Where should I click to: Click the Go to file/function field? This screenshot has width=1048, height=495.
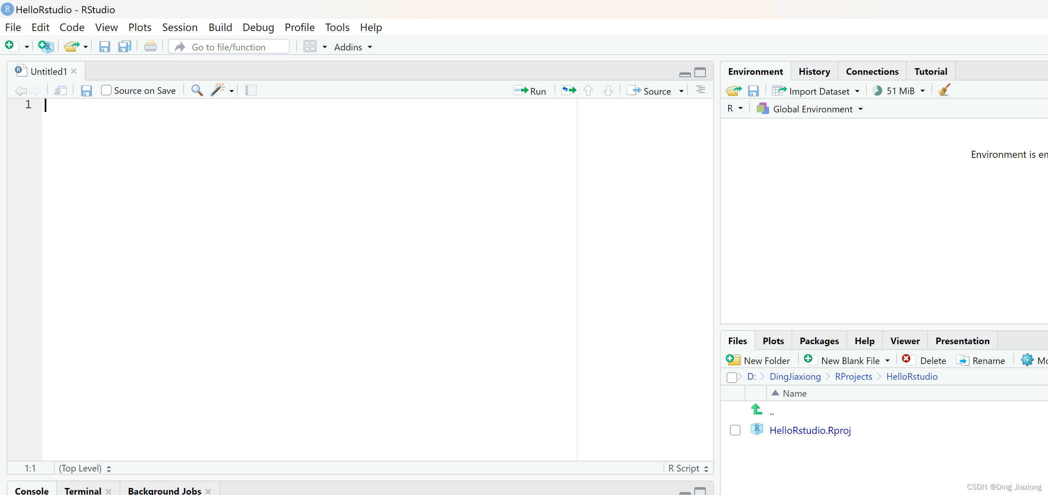click(x=229, y=47)
